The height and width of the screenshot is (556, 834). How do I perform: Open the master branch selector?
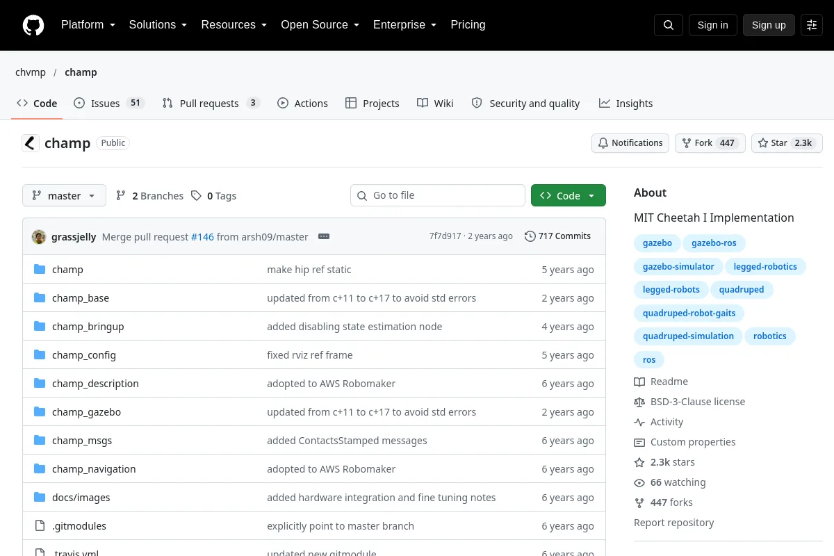[x=64, y=196]
